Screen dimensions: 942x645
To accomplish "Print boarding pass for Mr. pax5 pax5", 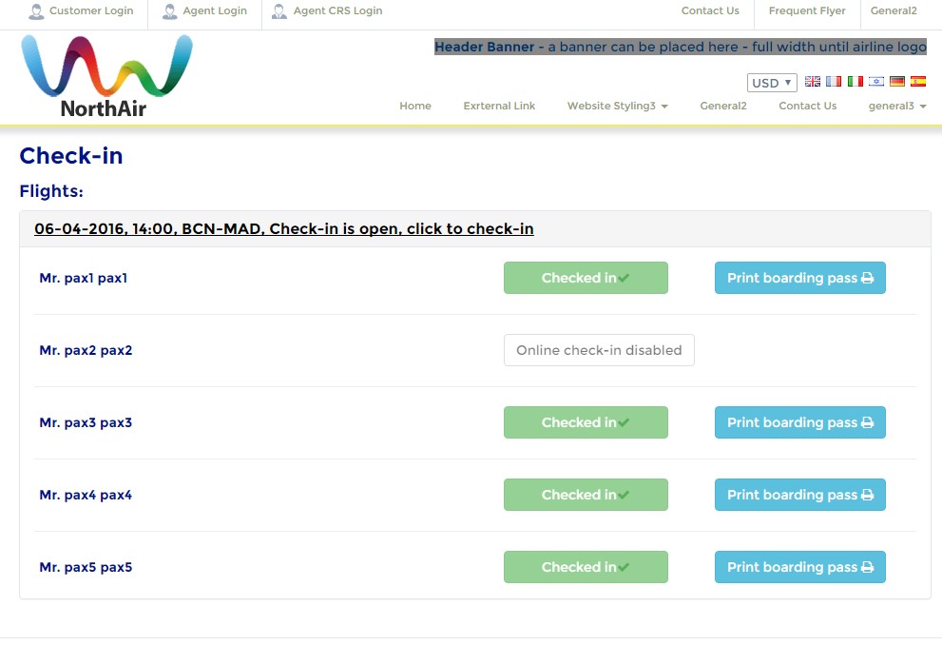I will tap(800, 567).
